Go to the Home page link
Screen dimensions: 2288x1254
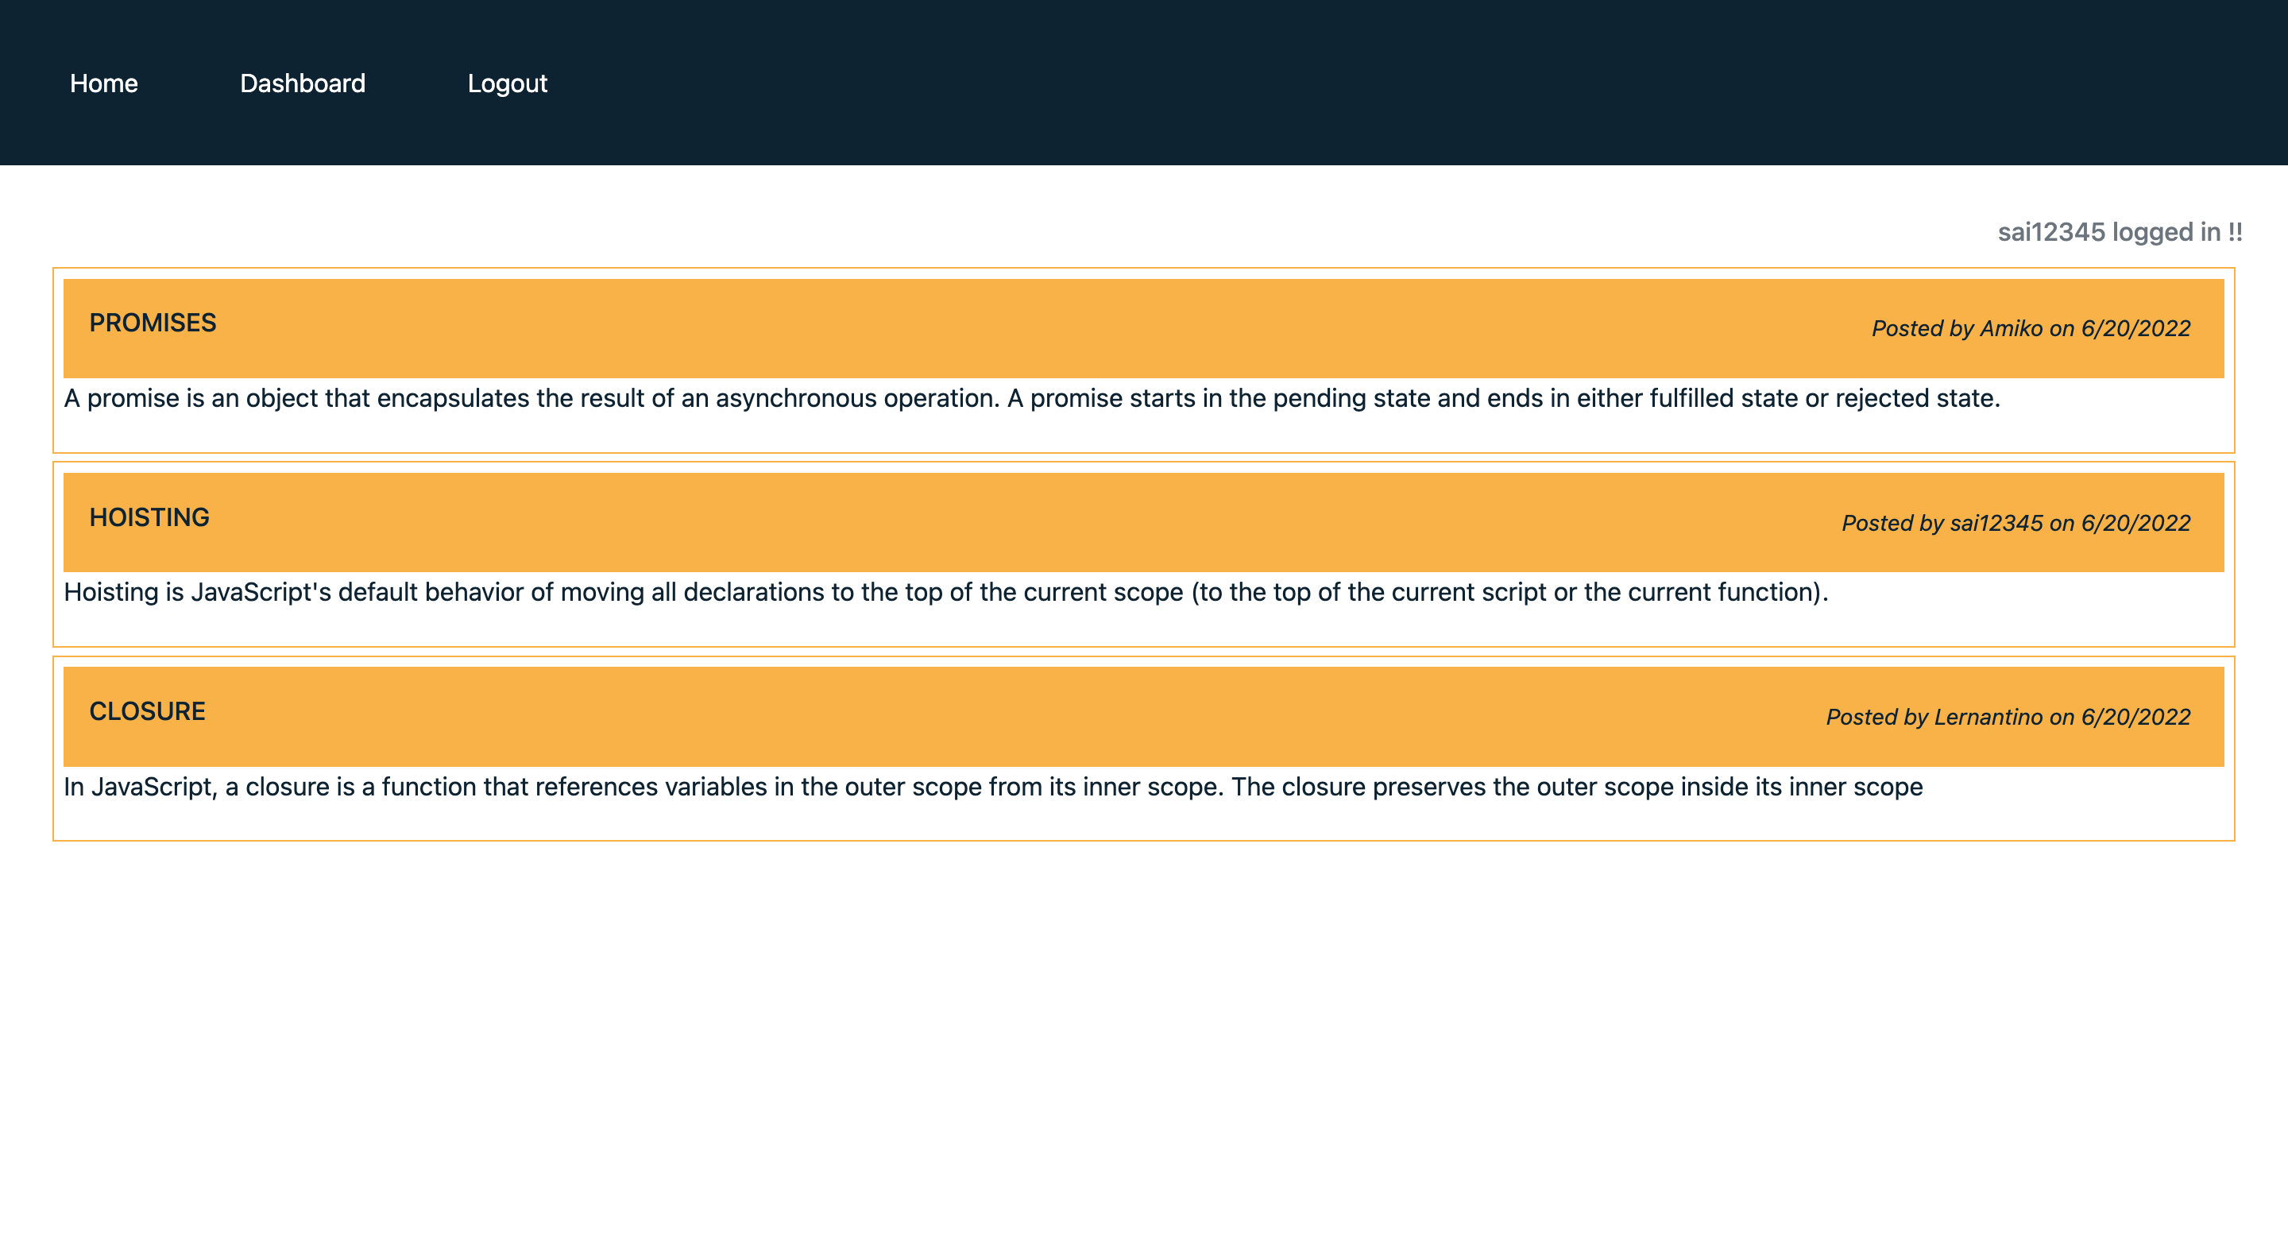click(x=104, y=83)
